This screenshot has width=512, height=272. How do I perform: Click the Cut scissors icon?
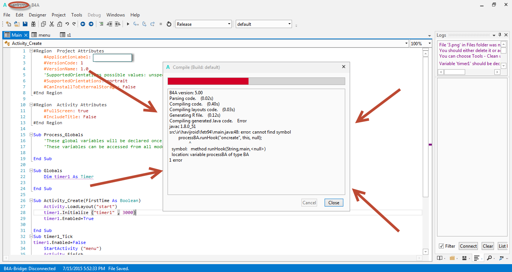[51, 24]
